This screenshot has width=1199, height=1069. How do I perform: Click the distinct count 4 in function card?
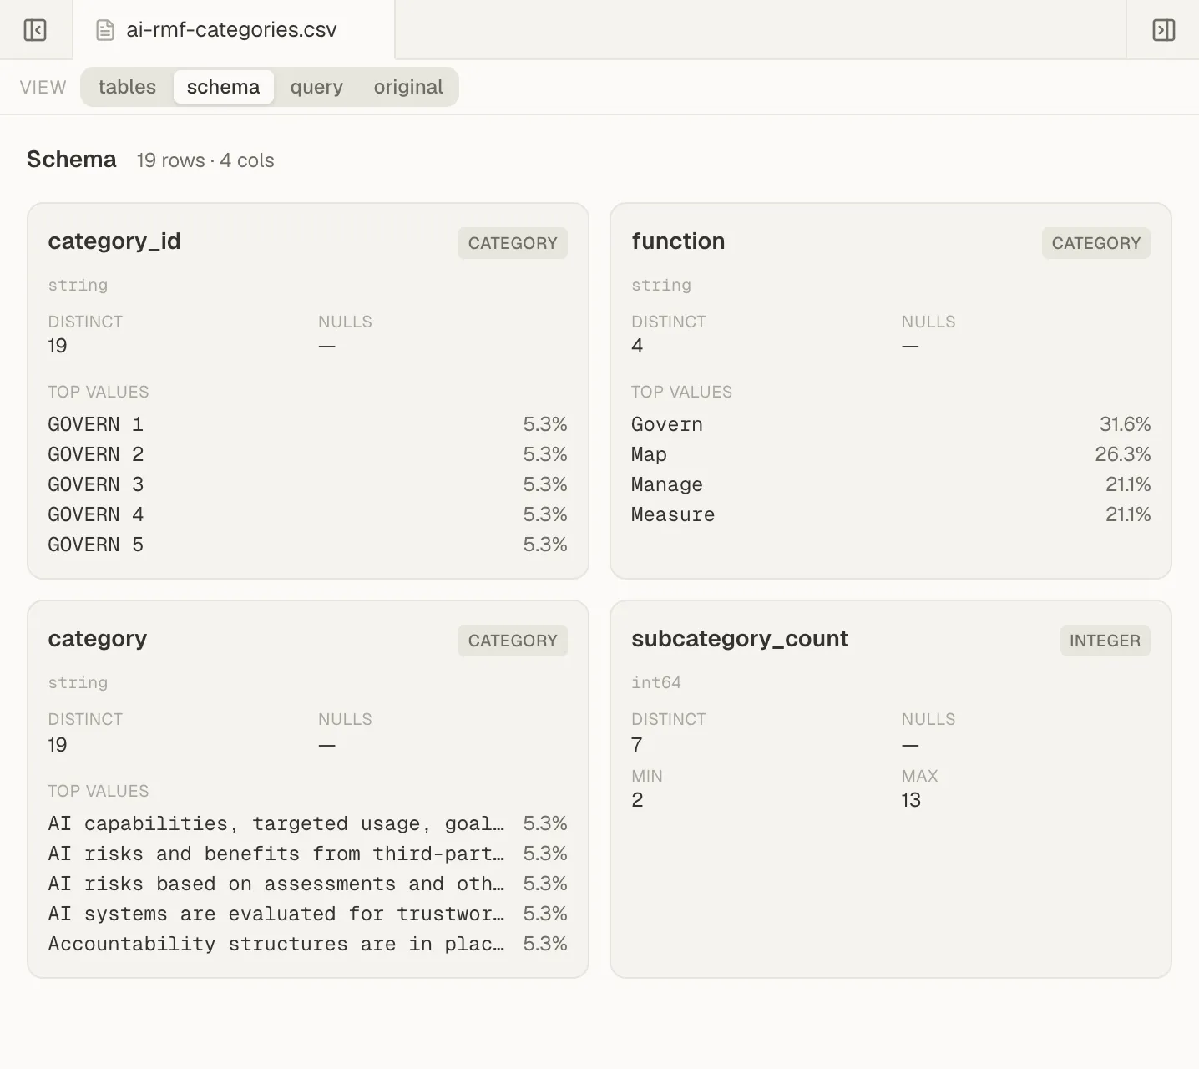637,346
